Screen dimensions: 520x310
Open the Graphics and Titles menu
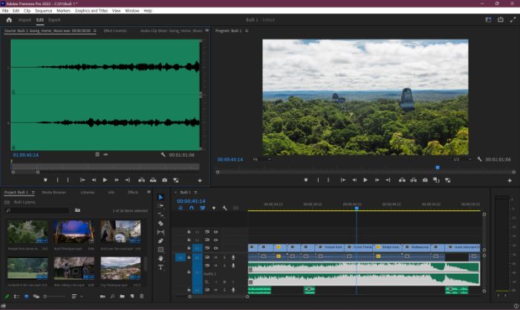pos(91,10)
